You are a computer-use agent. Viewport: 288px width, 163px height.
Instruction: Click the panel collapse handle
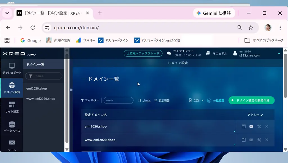click(71, 90)
